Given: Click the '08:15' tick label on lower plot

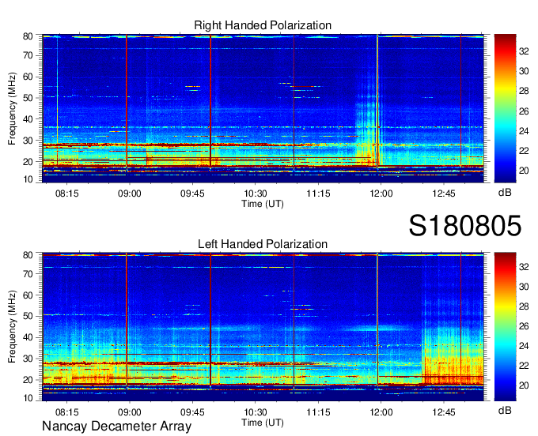Looking at the screenshot, I should coord(66,412).
